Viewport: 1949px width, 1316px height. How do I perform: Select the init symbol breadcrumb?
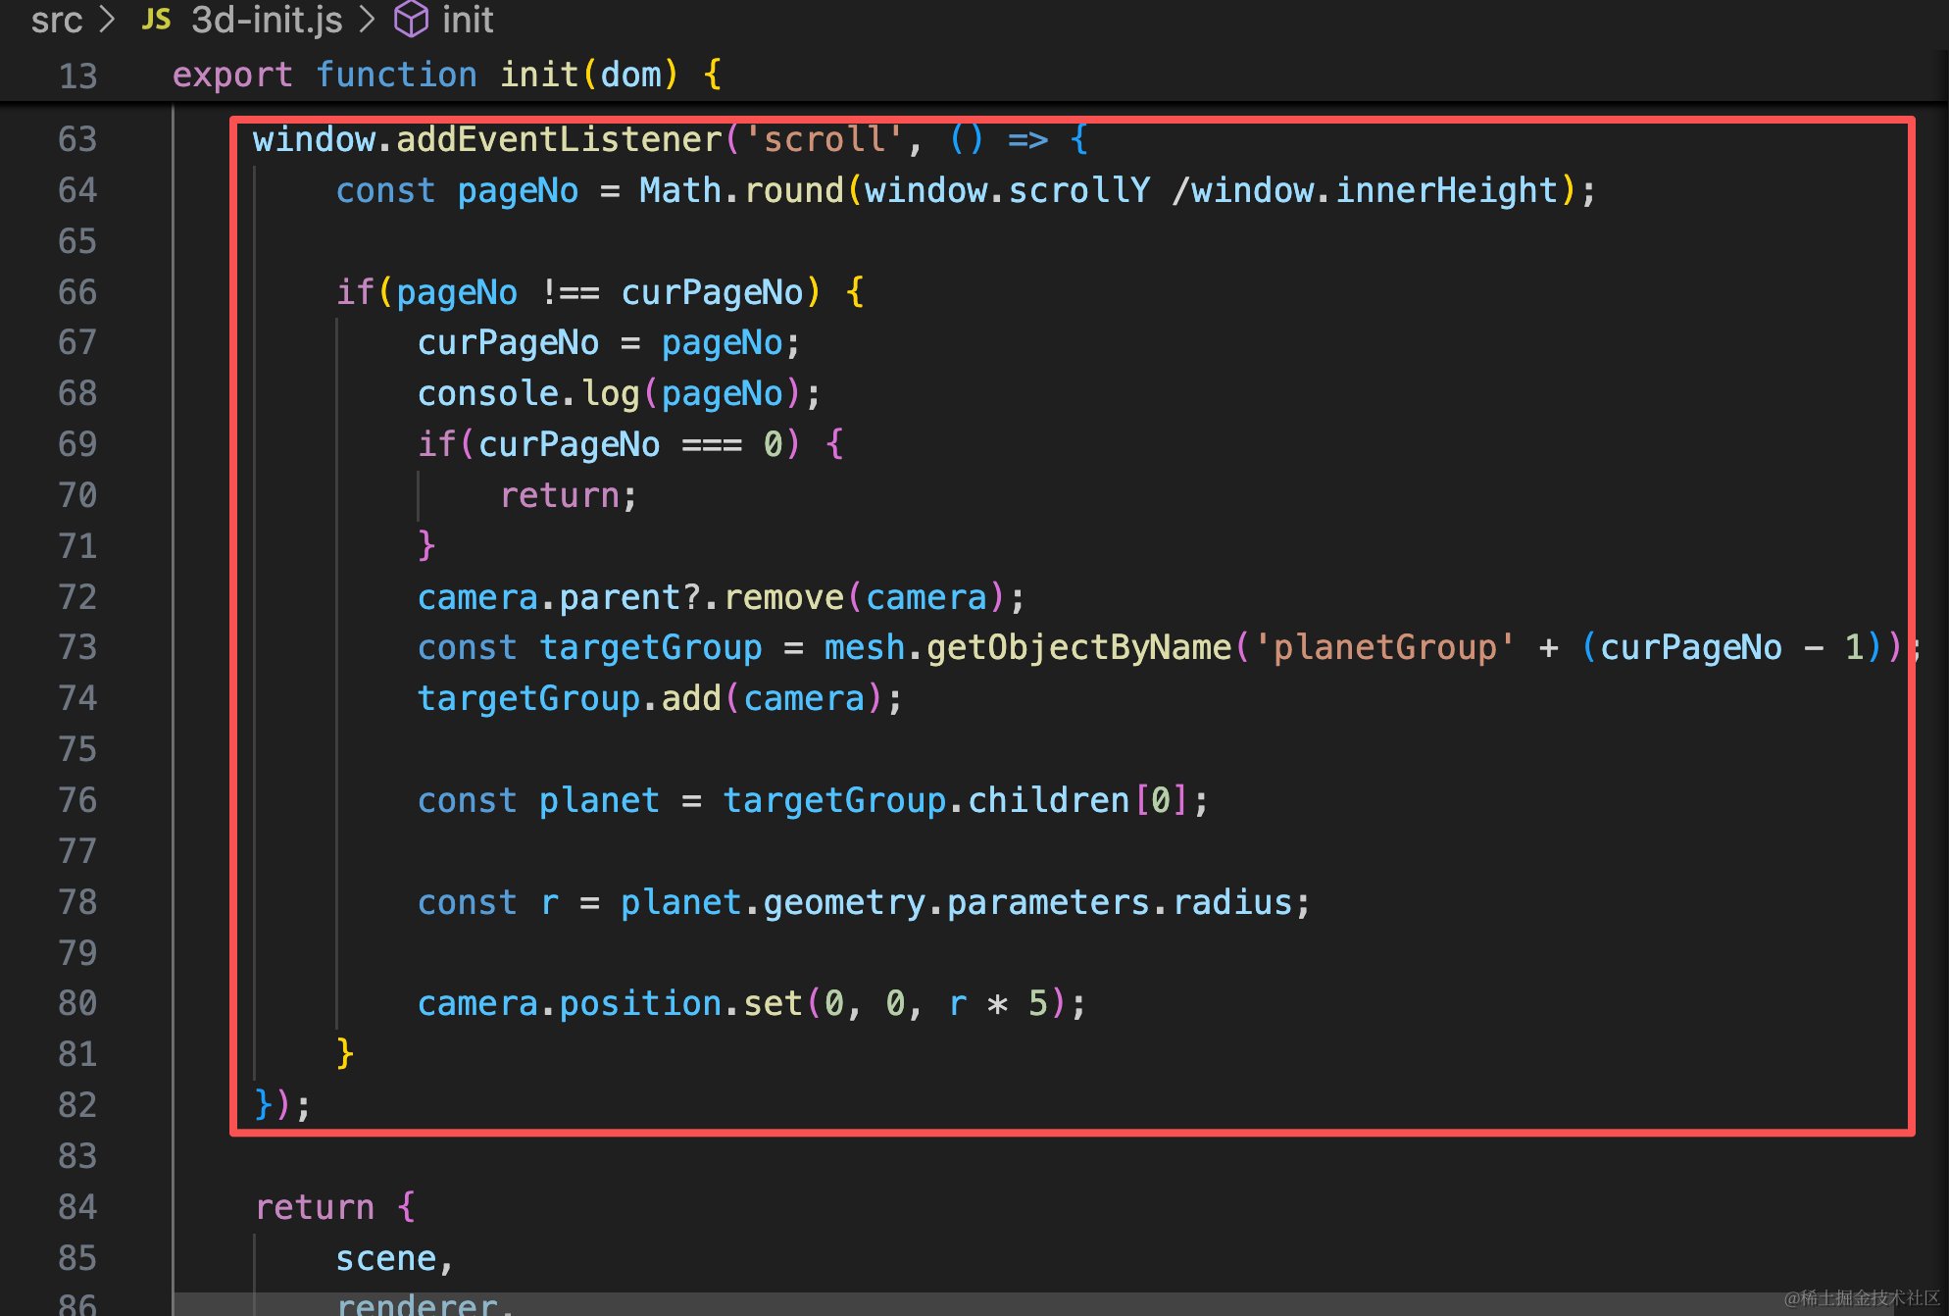pos(467,20)
